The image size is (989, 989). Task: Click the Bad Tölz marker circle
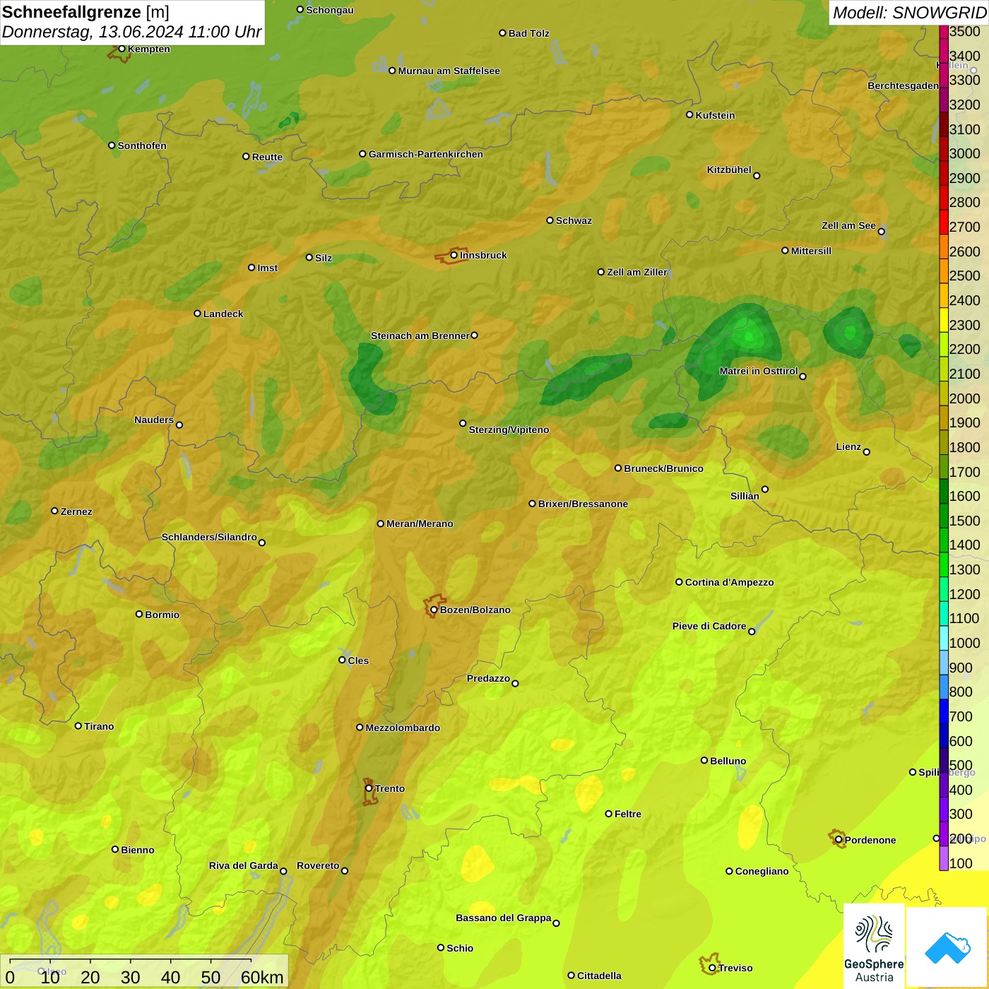[502, 32]
